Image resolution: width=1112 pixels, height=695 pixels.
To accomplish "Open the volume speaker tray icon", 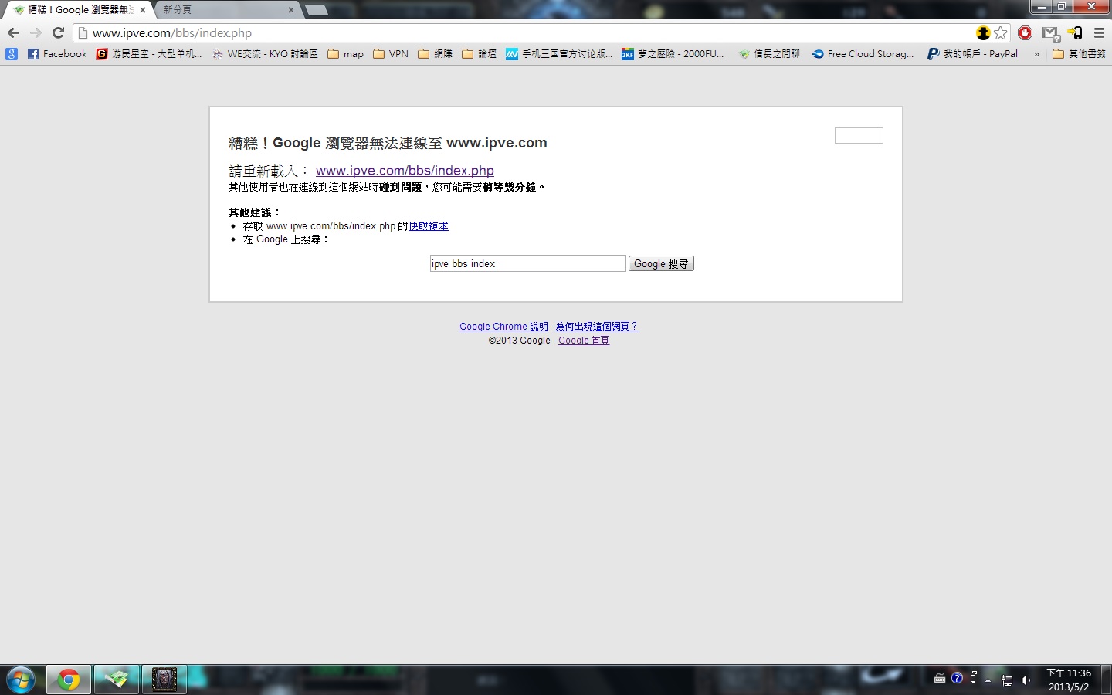I will tap(1026, 680).
